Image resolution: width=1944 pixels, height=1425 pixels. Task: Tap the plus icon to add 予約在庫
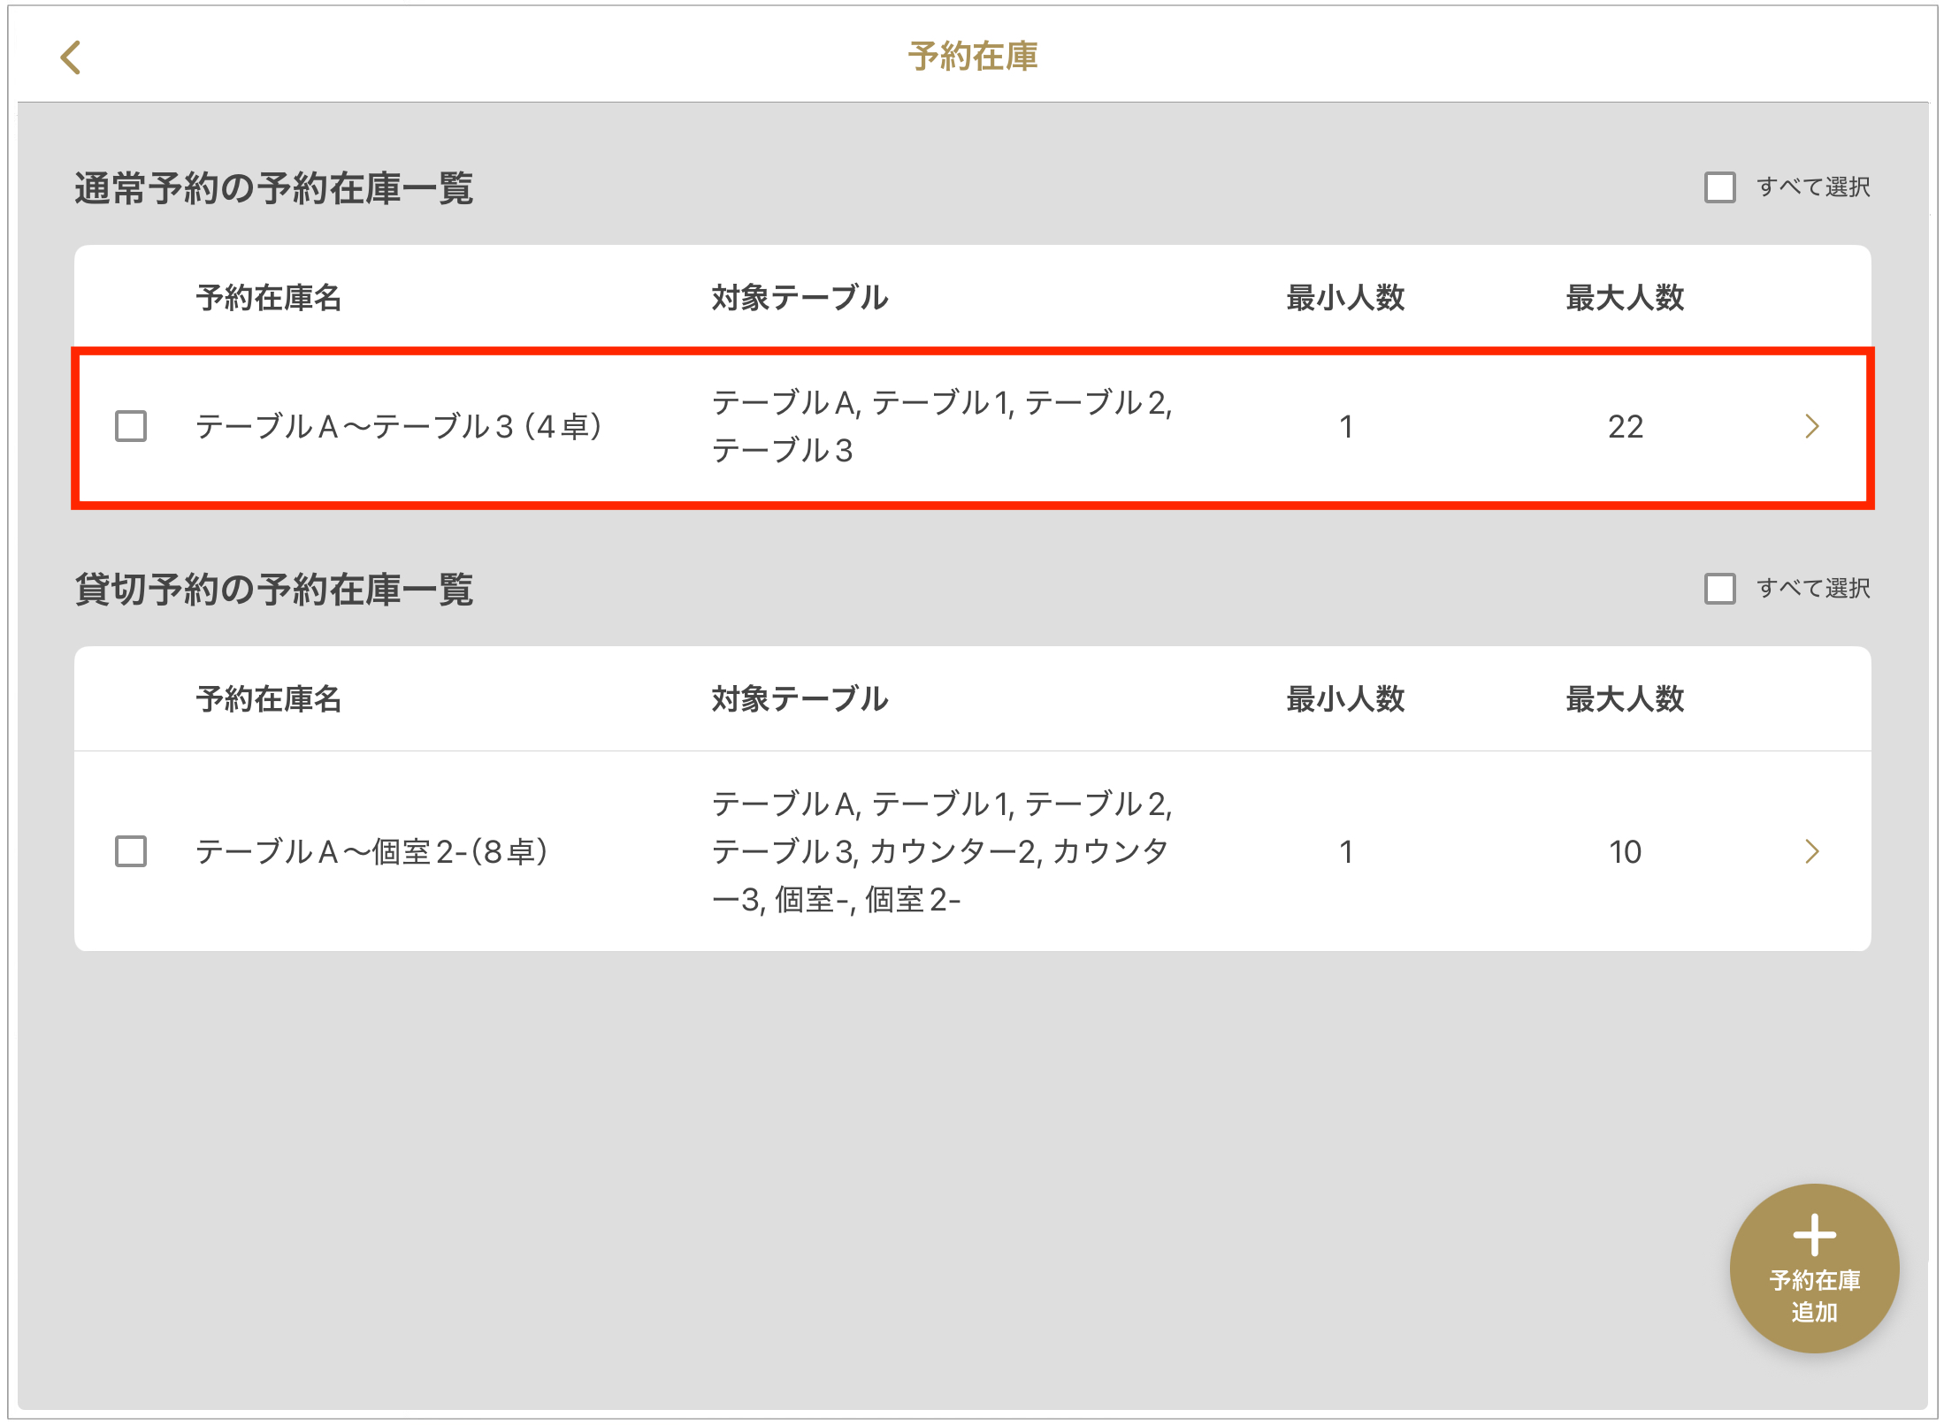click(x=1814, y=1235)
